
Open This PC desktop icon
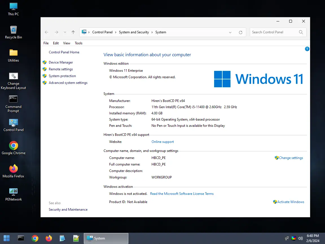pos(14,9)
